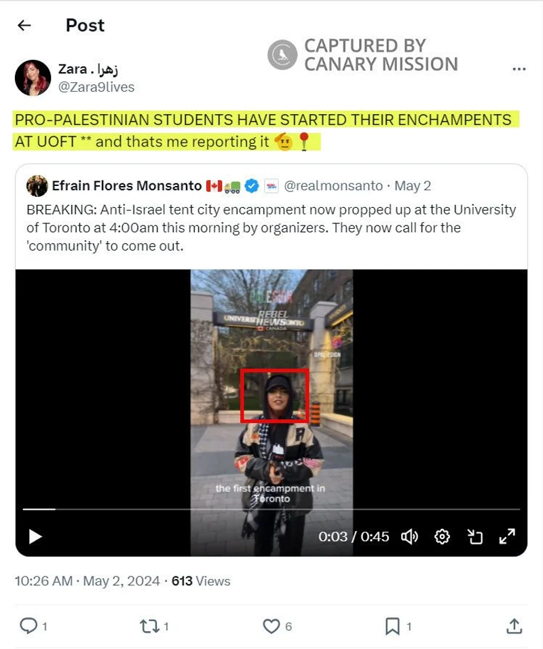
Task: Open the quoted post text
Action: point(271,227)
